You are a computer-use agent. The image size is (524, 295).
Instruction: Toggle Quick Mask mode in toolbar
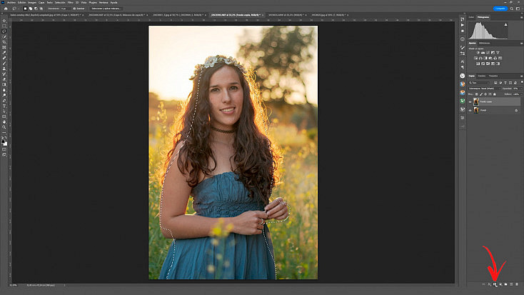click(4, 149)
